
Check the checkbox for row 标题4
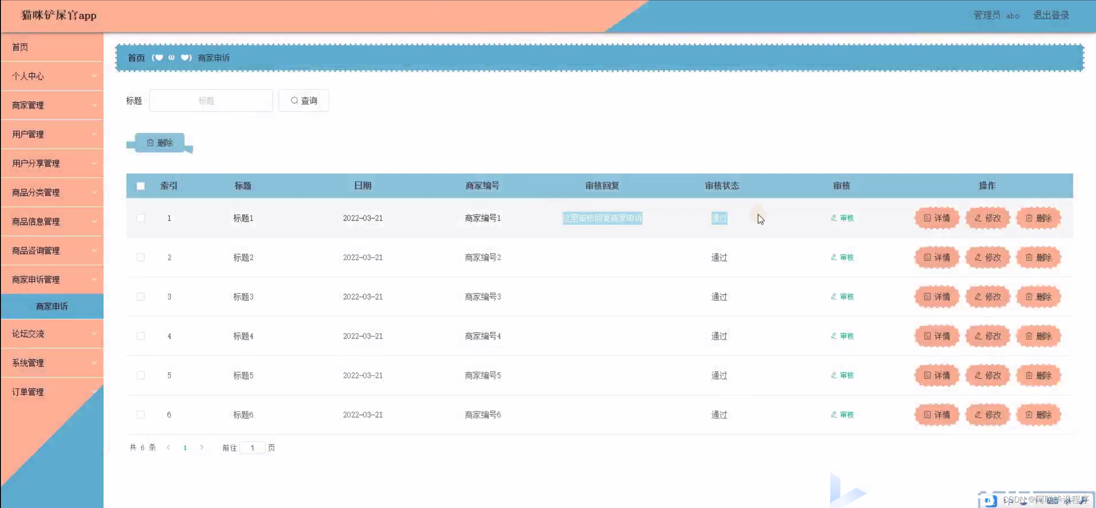click(x=141, y=336)
